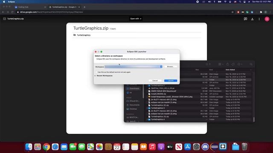Reload the page in Chrome
Screen dimensions: 273x153
pos(12,12)
